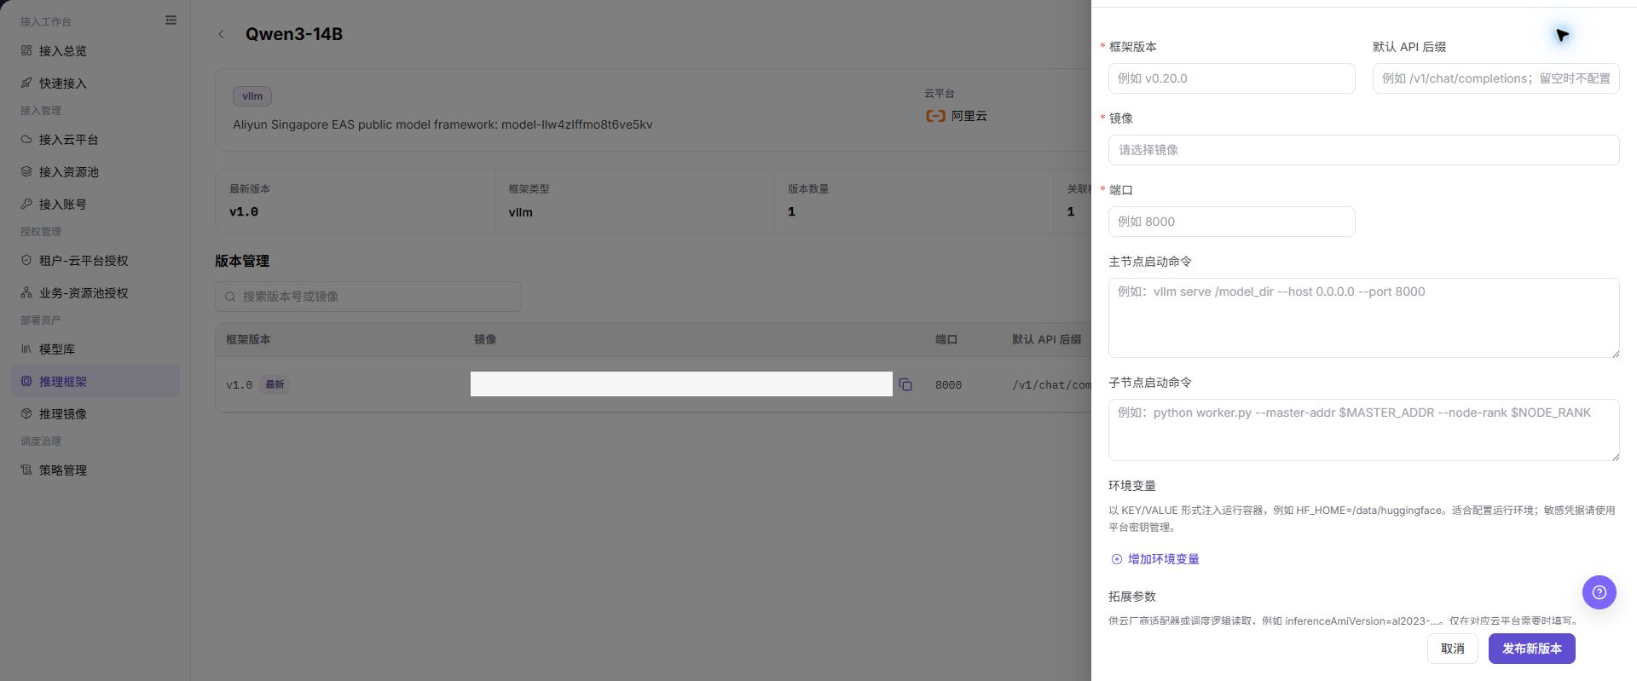Image resolution: width=1637 pixels, height=681 pixels.
Task: Go to 接入资源池 page
Action: (x=95, y=172)
